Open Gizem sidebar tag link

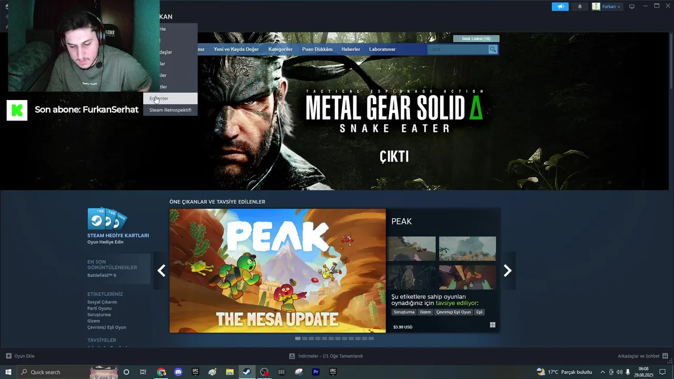(93, 321)
